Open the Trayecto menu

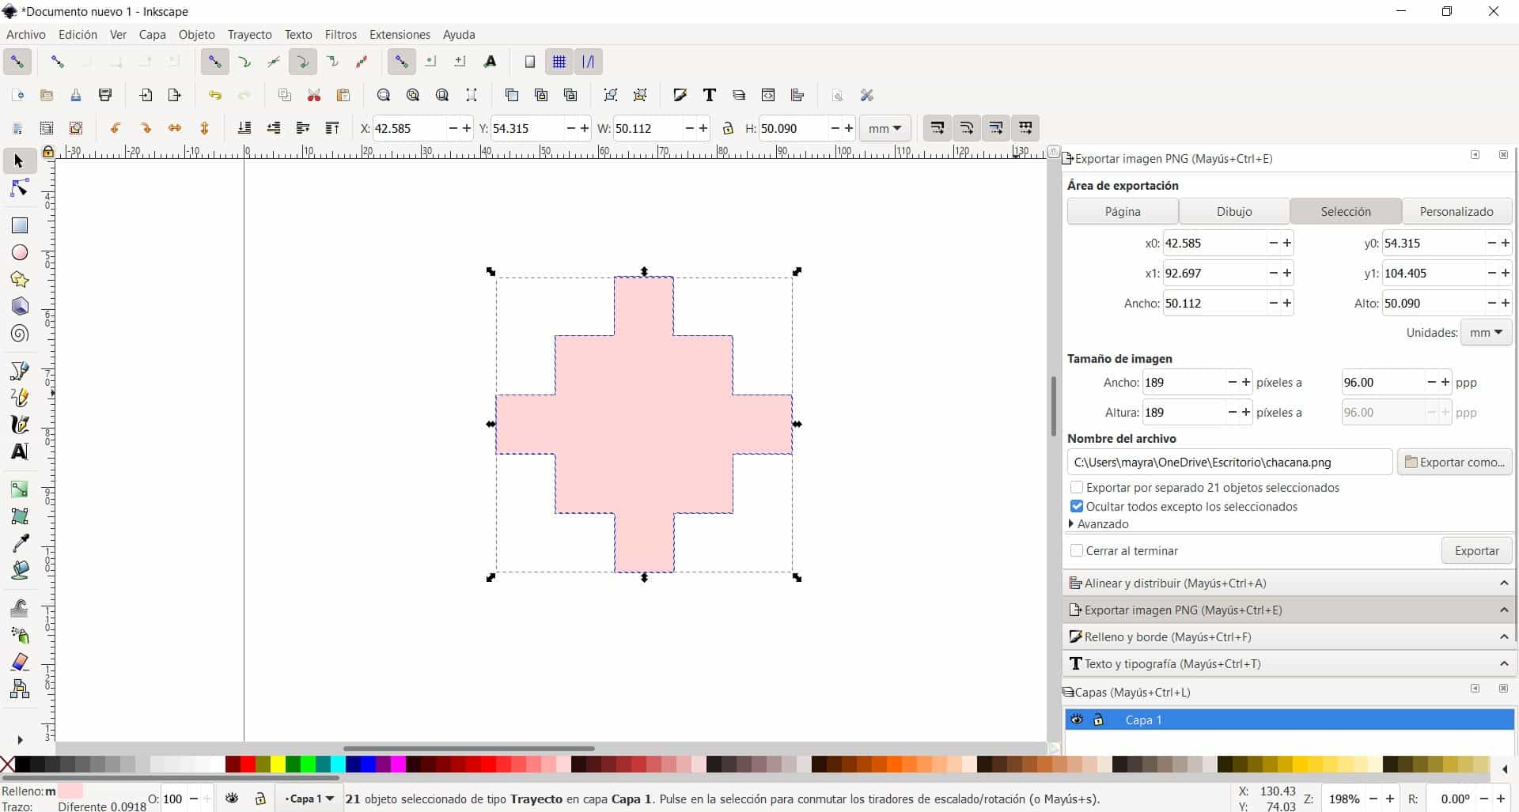pos(249,35)
